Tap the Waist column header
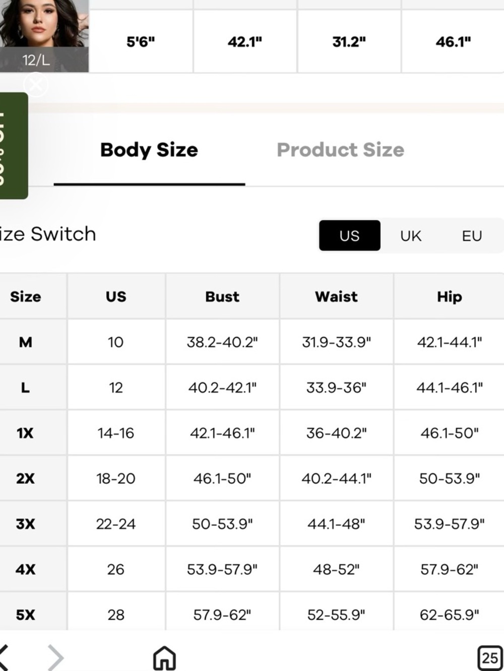 [336, 296]
